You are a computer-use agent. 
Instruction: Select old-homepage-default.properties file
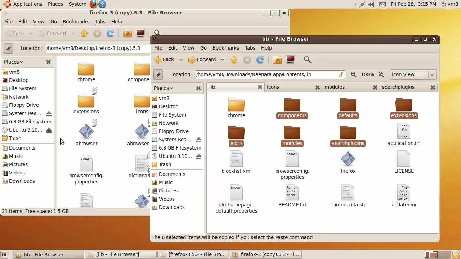coord(236,199)
